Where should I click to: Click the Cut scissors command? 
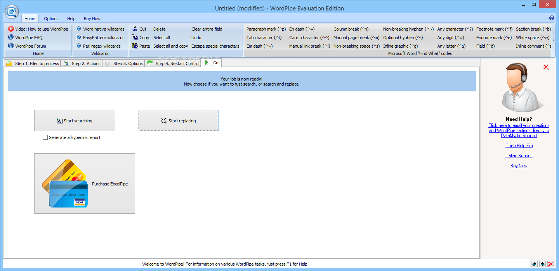(139, 29)
